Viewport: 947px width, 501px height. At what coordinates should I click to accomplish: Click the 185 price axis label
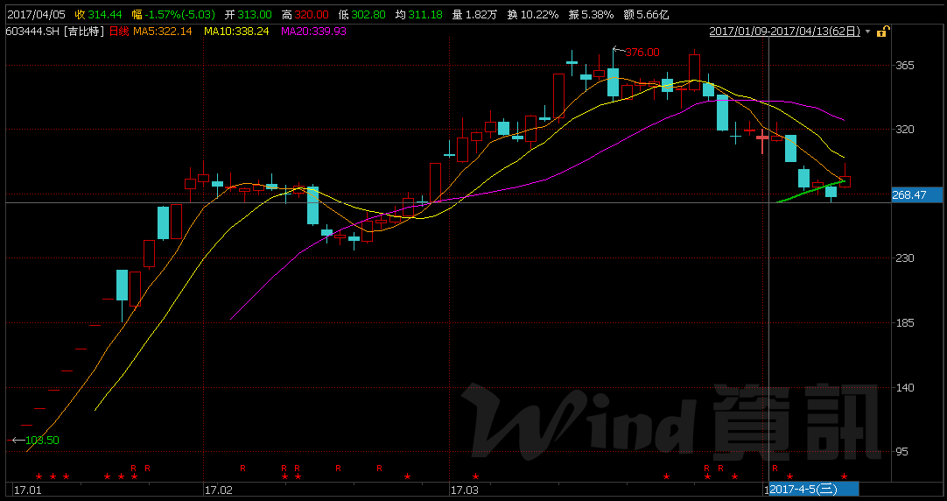tap(905, 322)
